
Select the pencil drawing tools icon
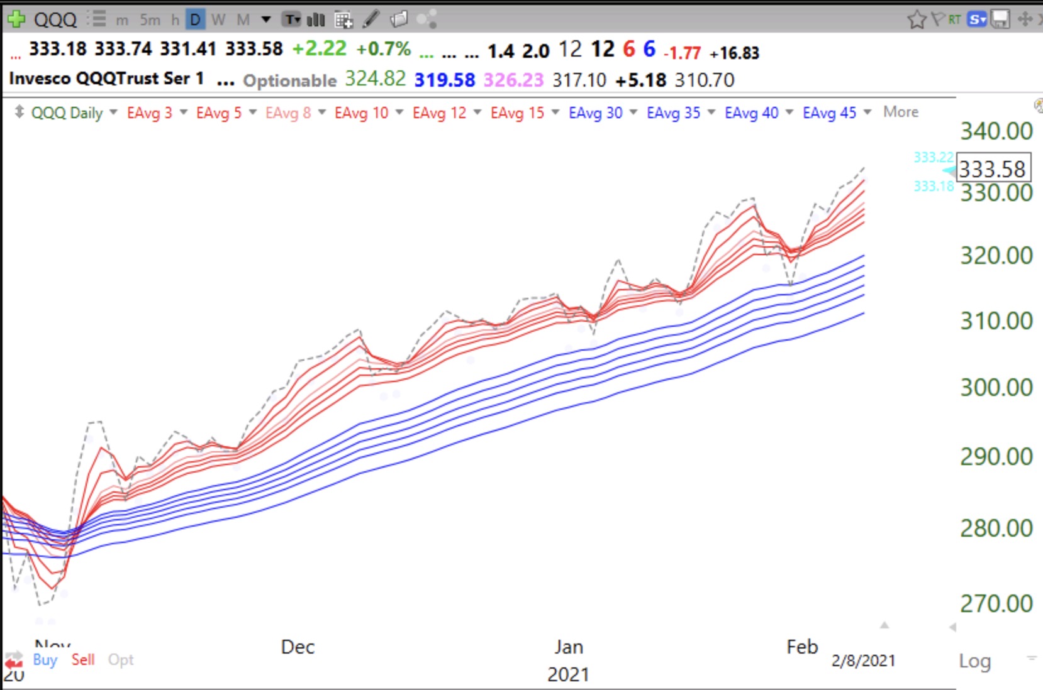371,19
